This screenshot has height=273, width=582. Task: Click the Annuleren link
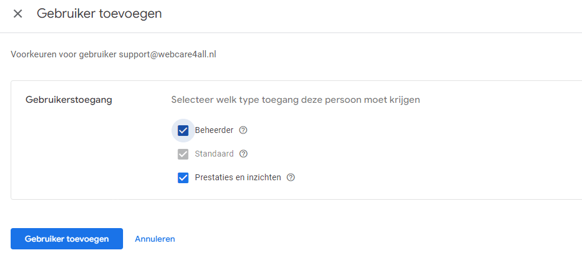[155, 239]
